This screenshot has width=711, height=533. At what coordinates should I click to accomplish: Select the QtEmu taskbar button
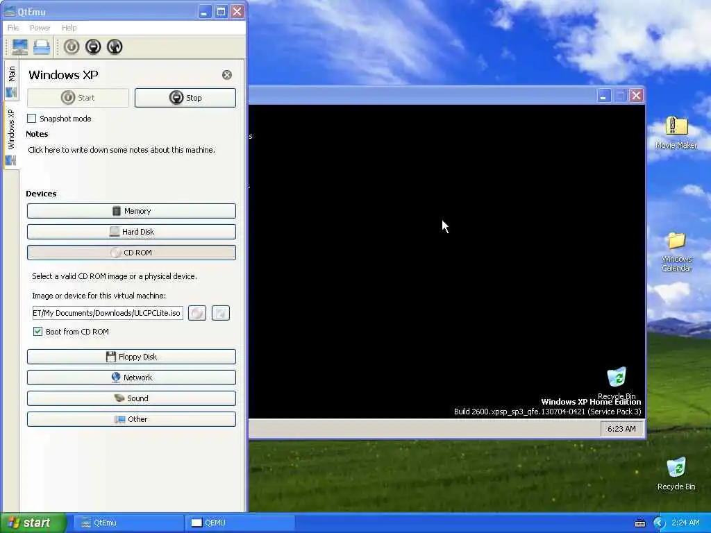pos(128,523)
